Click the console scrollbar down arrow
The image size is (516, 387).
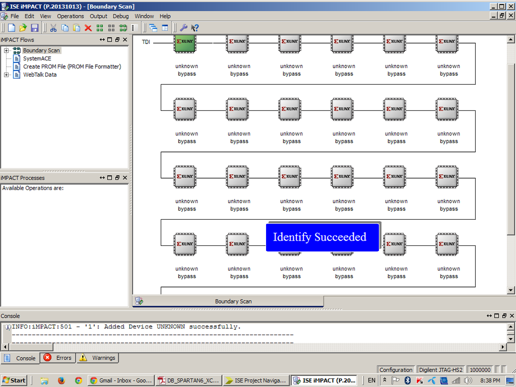(511, 339)
